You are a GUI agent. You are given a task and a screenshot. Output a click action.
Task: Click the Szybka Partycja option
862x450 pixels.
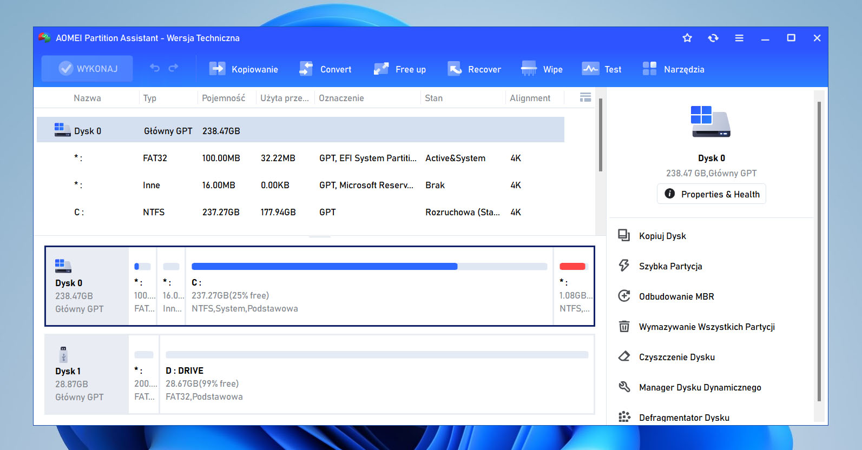pyautogui.click(x=670, y=266)
